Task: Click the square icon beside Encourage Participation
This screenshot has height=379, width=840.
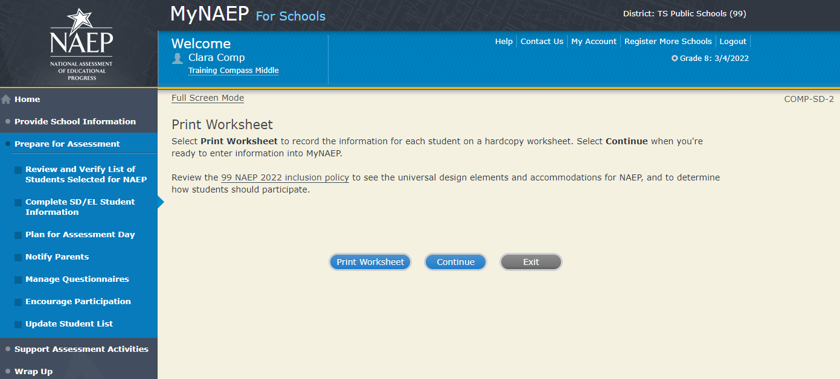Action: coord(19,302)
